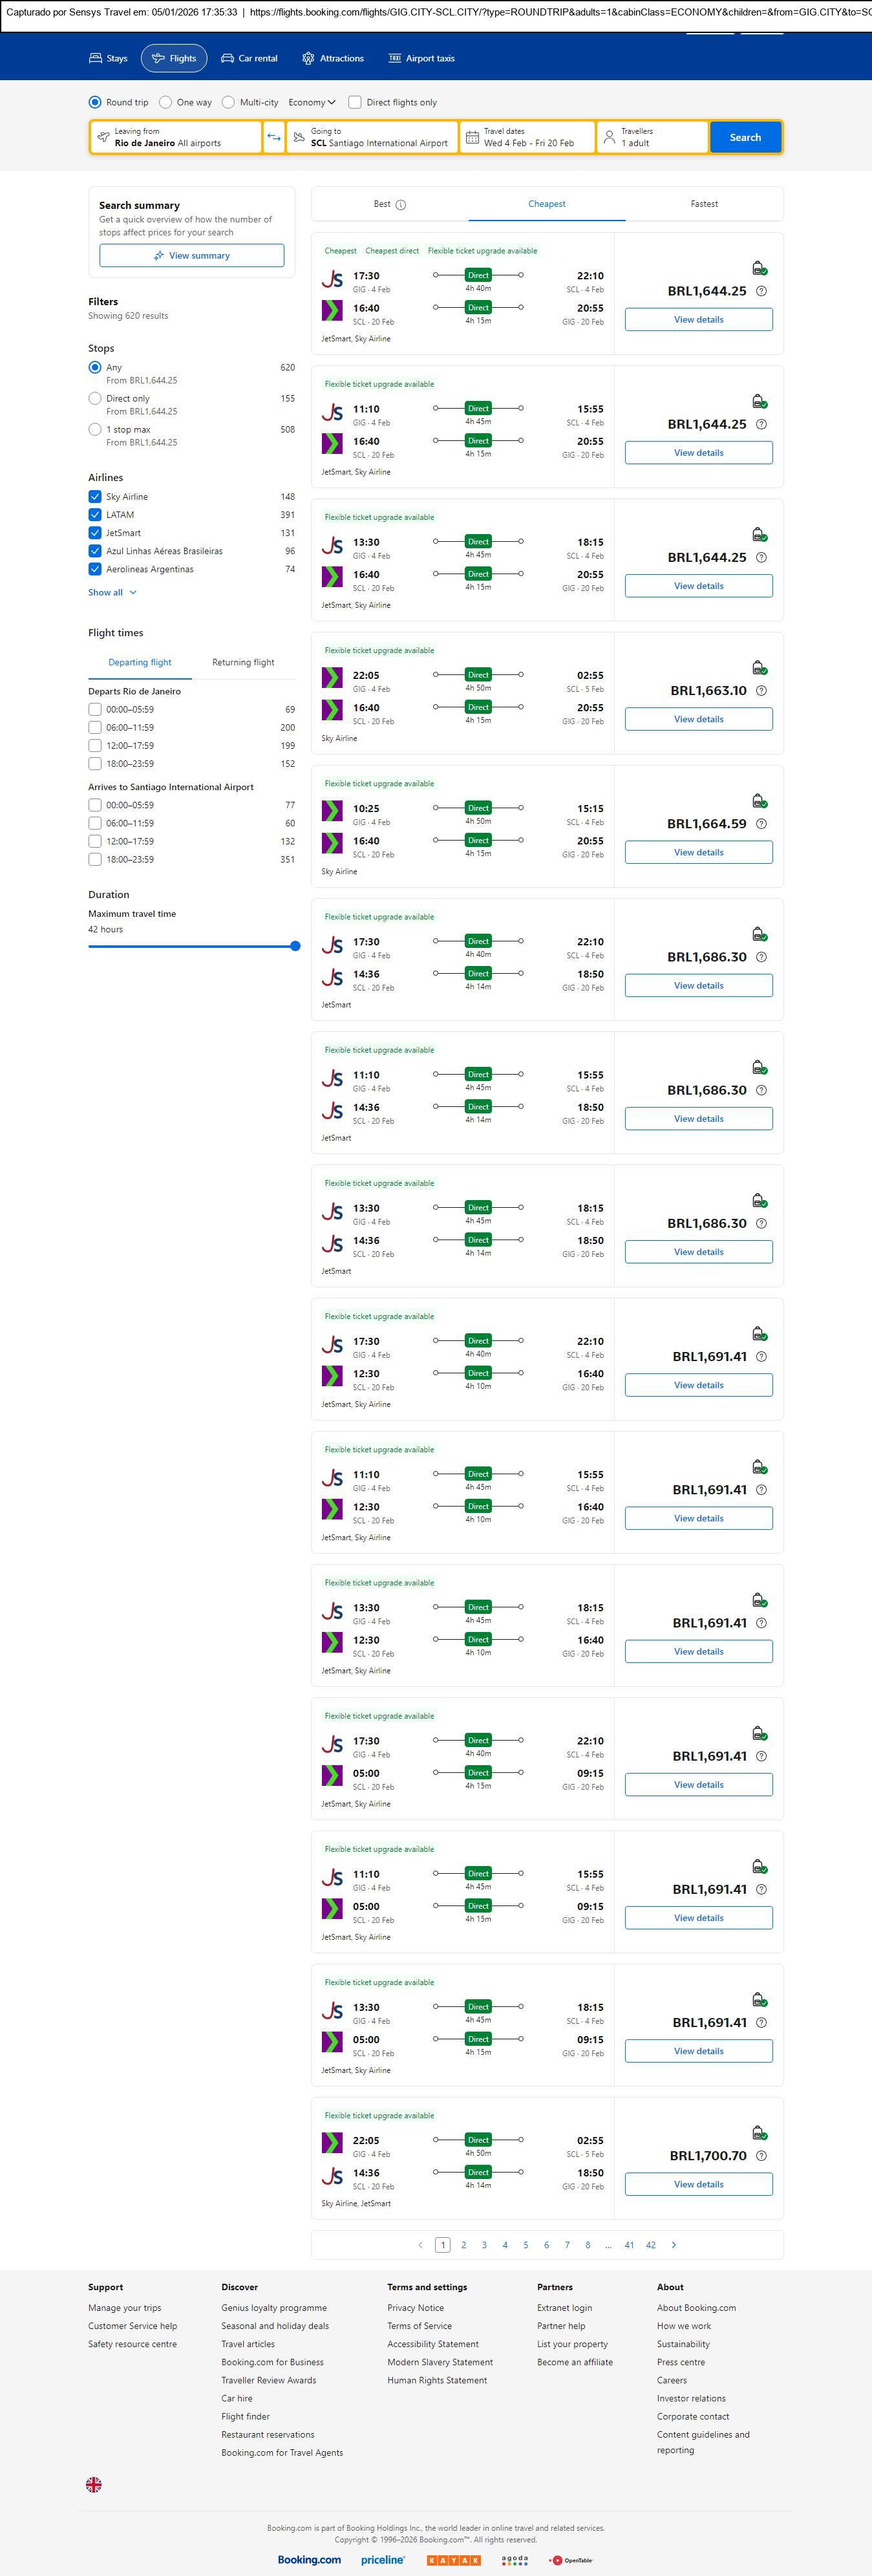The height and width of the screenshot is (2576, 872).
Task: Click the price help icon next to BRL1,663.10
Action: pyautogui.click(x=761, y=691)
